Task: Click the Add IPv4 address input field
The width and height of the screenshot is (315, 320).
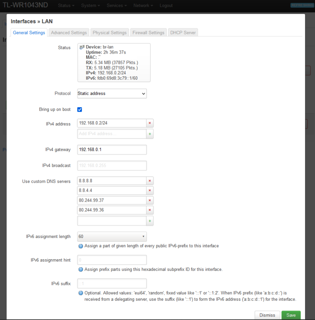Action: pos(112,134)
